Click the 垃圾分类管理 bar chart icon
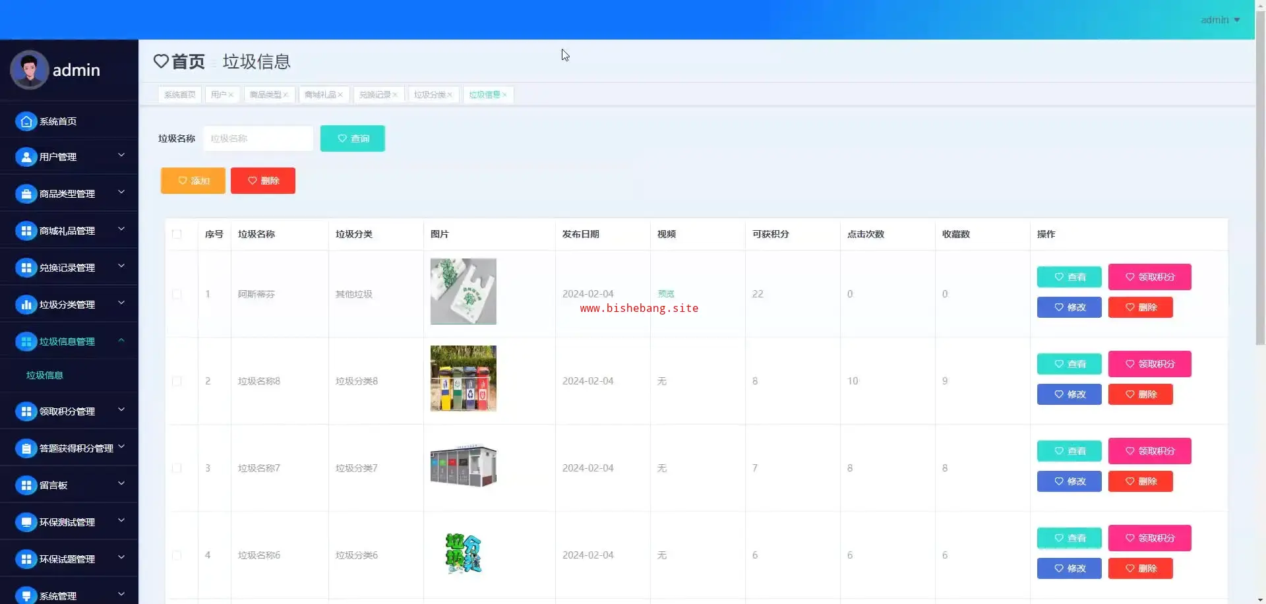Image resolution: width=1266 pixels, height=604 pixels. (26, 305)
